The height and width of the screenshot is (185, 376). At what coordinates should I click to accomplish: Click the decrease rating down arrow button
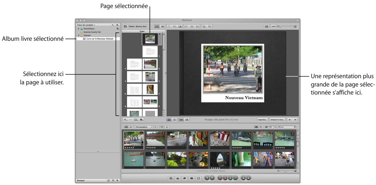point(225,178)
